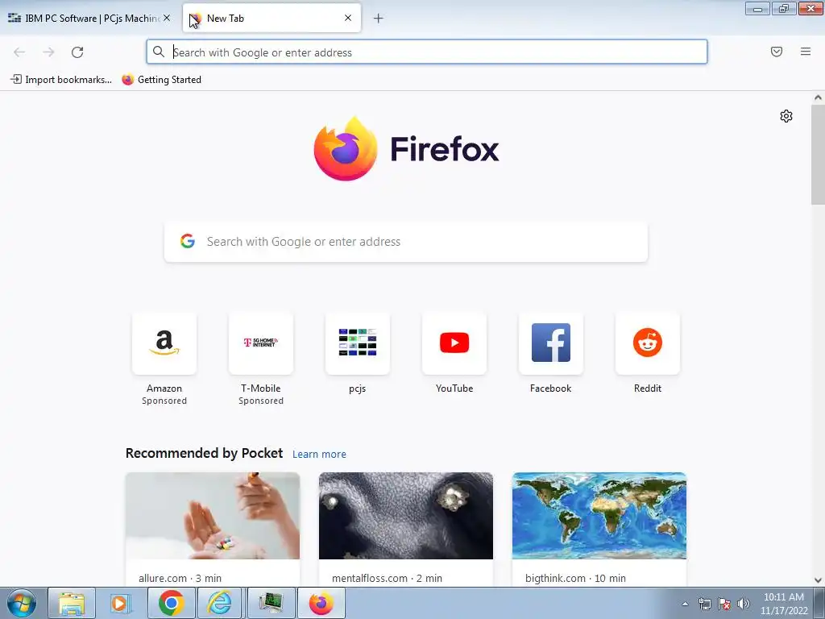Image resolution: width=825 pixels, height=619 pixels.
Task: Click the volume speaker tray icon
Action: pos(744,604)
